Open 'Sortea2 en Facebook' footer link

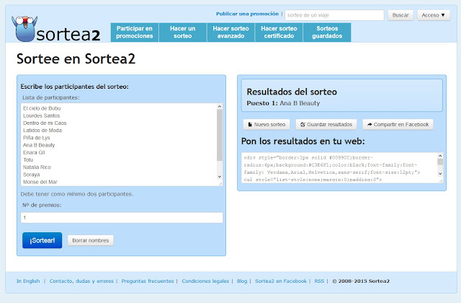point(281,281)
